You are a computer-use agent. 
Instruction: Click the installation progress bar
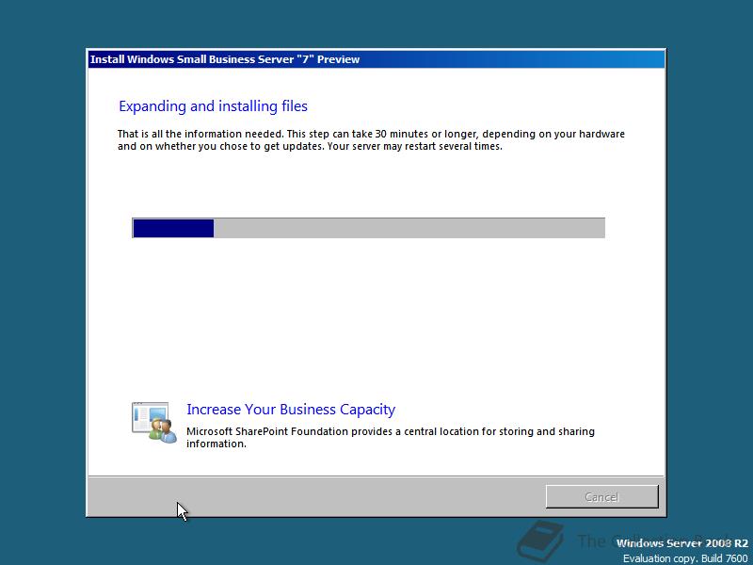tap(368, 228)
